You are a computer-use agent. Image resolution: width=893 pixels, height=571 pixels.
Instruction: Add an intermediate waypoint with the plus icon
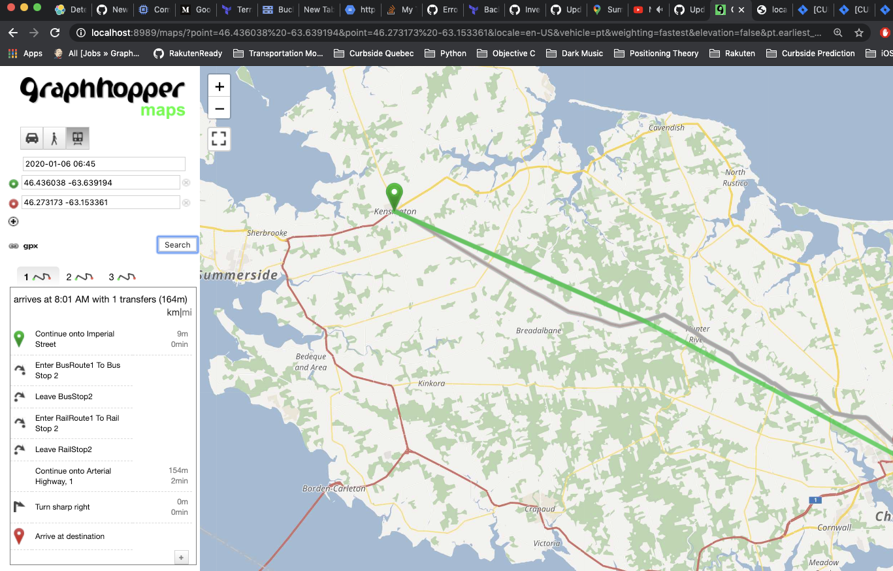pyautogui.click(x=13, y=221)
